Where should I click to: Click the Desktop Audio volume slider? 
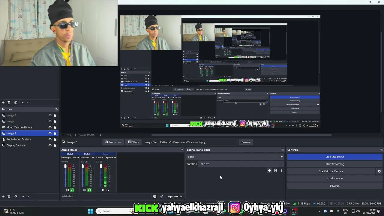point(65,175)
